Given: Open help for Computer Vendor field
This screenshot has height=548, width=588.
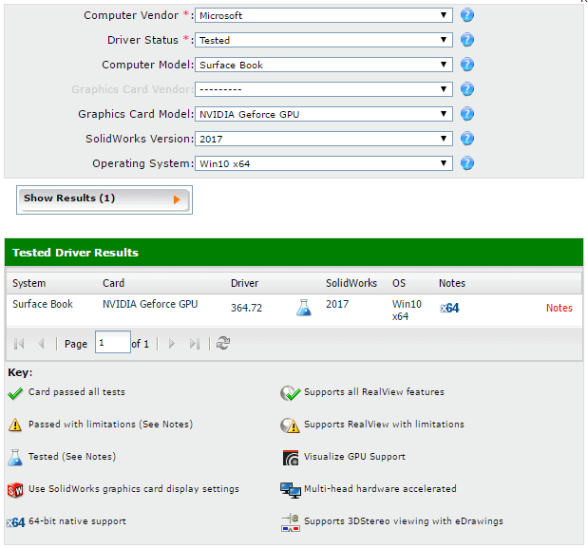Looking at the screenshot, I should (x=466, y=15).
